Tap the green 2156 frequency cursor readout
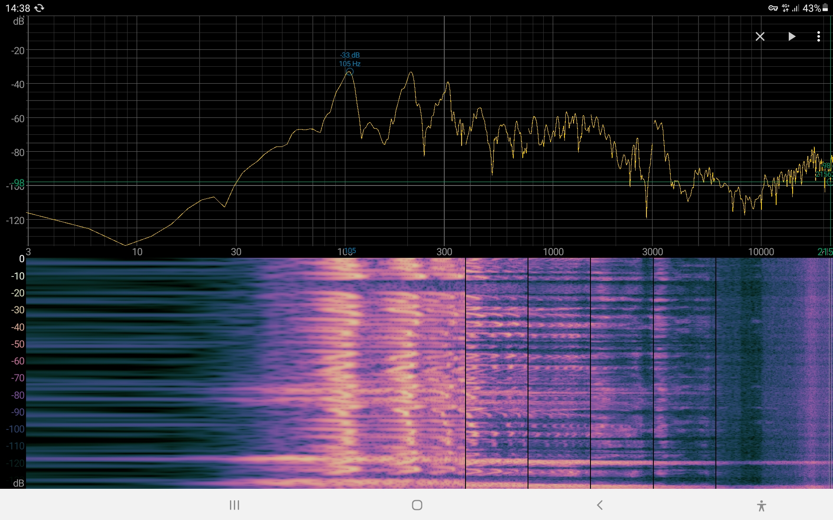Image resolution: width=833 pixels, height=520 pixels. point(824,174)
